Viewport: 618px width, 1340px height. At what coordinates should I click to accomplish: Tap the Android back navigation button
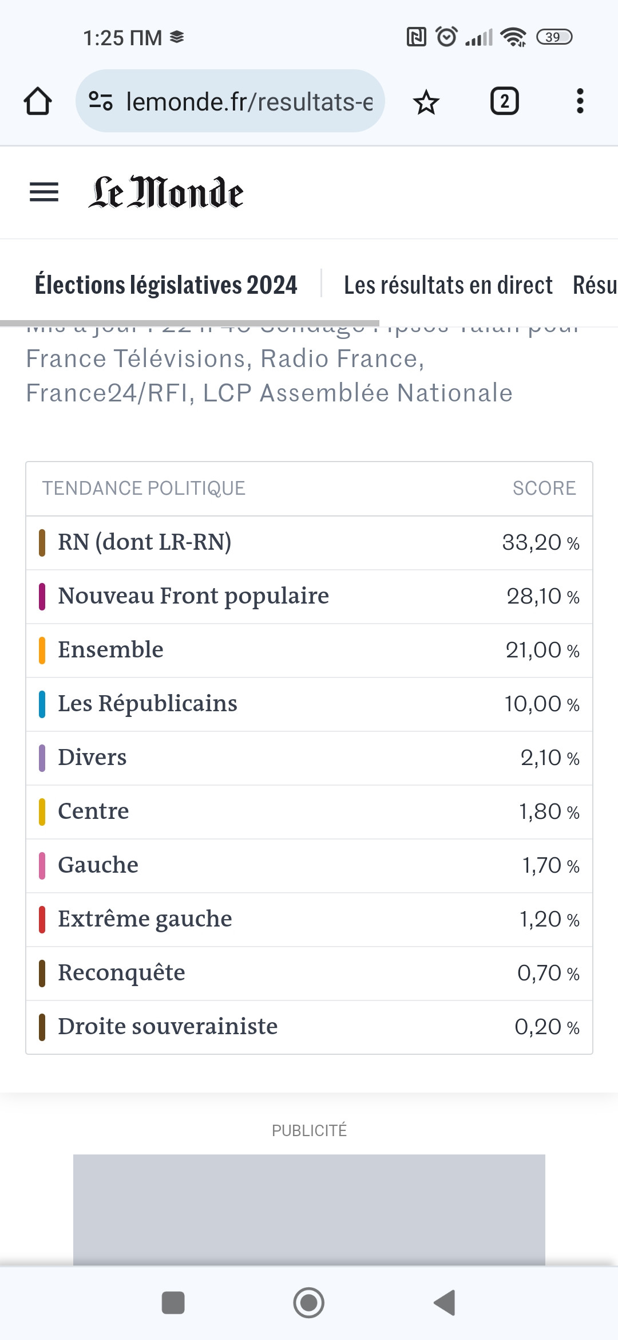[x=445, y=1303]
